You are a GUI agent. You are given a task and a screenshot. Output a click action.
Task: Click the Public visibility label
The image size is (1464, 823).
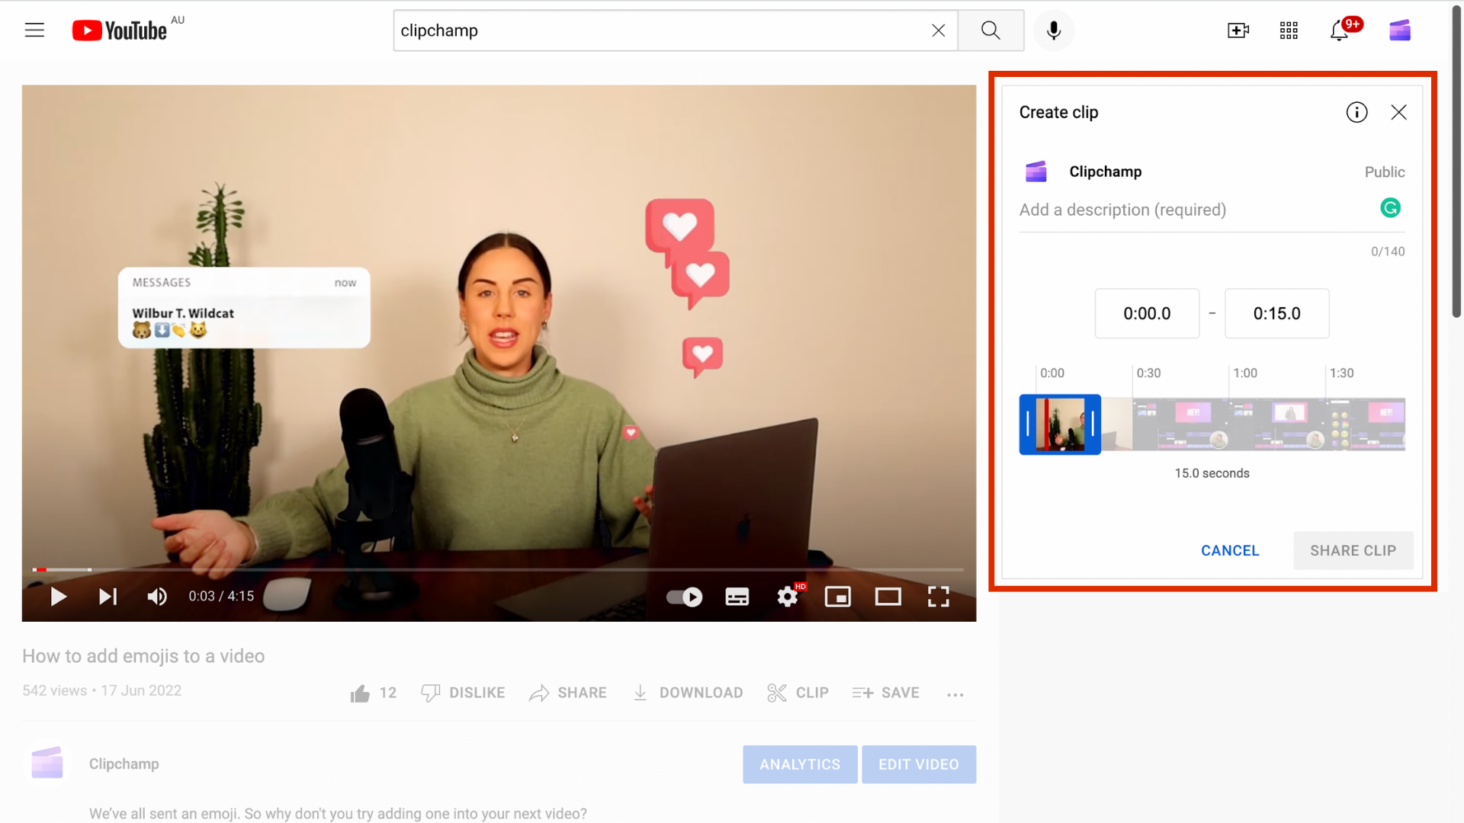pyautogui.click(x=1385, y=172)
